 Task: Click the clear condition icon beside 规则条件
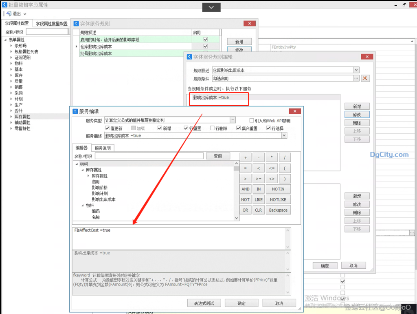click(x=365, y=78)
